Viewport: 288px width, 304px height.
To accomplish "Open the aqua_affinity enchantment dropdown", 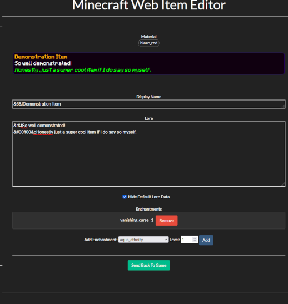I will pyautogui.click(x=143, y=240).
